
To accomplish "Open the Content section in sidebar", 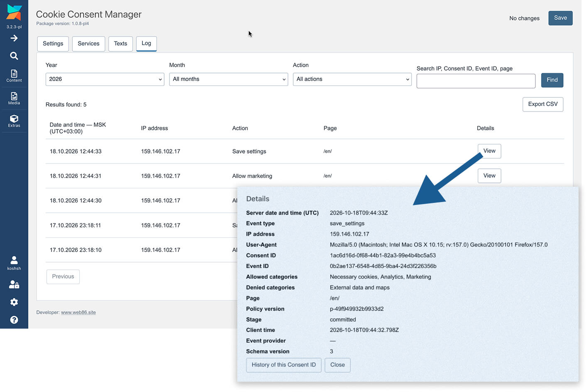I will [x=14, y=75].
